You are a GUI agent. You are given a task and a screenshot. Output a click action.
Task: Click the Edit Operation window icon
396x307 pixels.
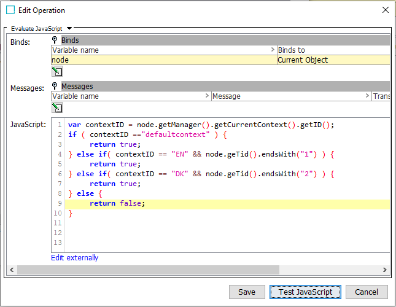(x=10, y=10)
